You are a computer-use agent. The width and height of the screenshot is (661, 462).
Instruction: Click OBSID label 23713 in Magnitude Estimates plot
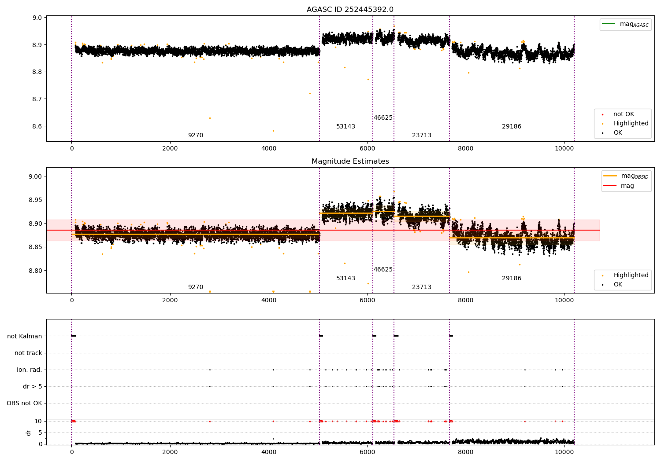pos(422,287)
